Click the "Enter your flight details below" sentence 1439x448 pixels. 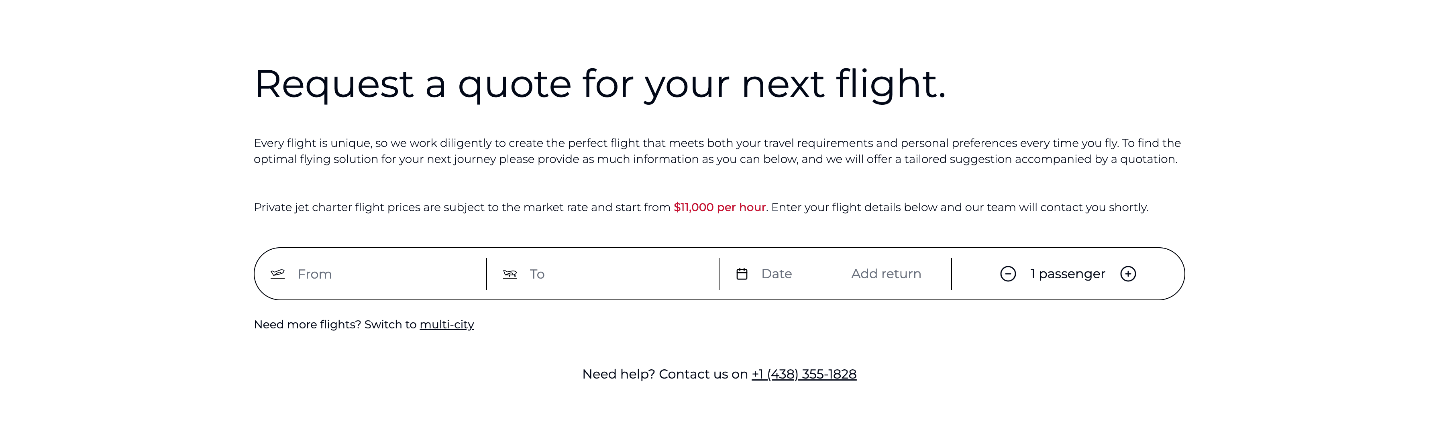[959, 207]
